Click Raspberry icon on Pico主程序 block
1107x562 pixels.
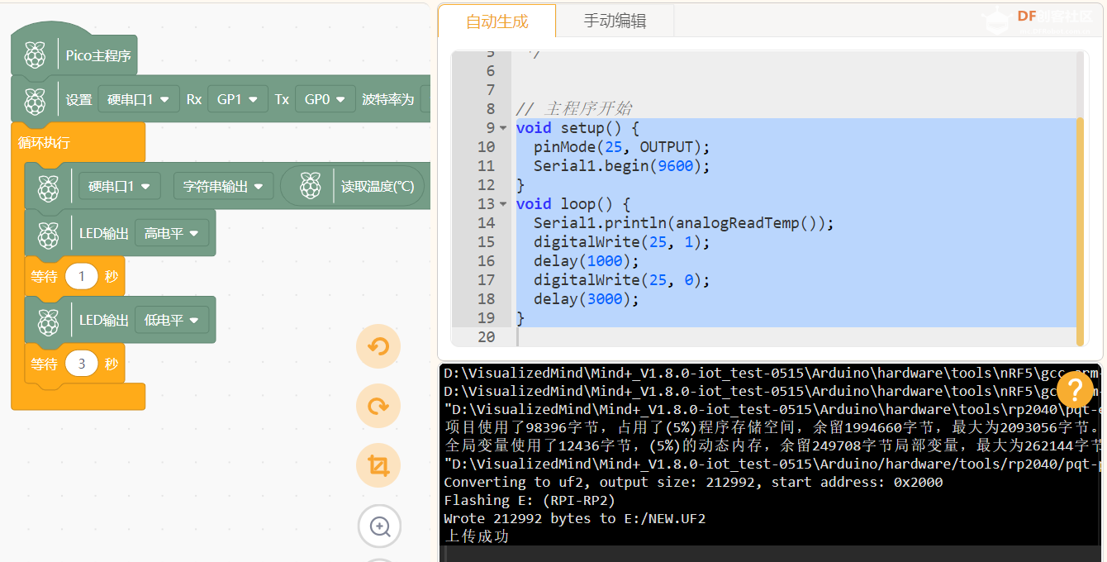click(x=35, y=56)
